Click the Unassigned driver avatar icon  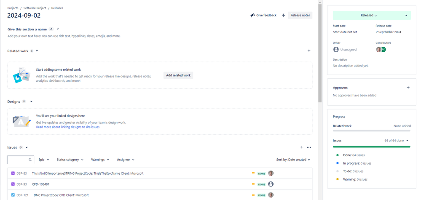click(336, 50)
